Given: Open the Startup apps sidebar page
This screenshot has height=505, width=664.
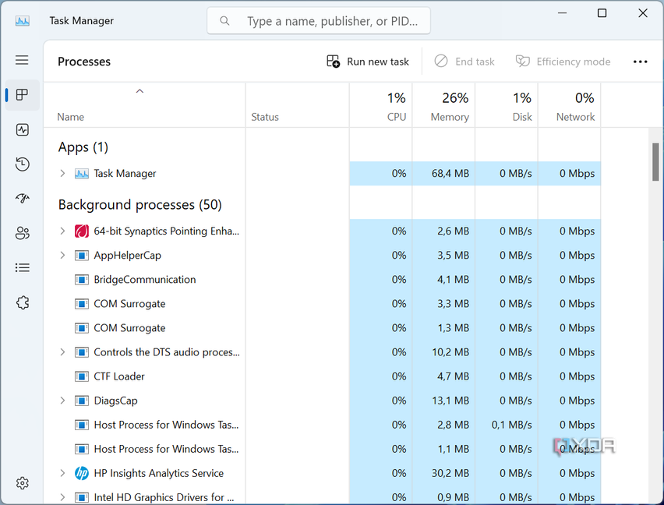Looking at the screenshot, I should click(22, 198).
